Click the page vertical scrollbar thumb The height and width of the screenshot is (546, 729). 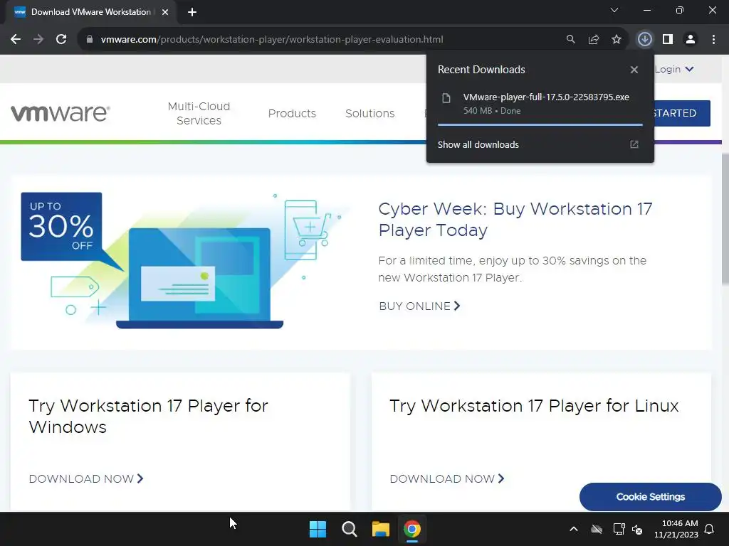click(x=725, y=218)
